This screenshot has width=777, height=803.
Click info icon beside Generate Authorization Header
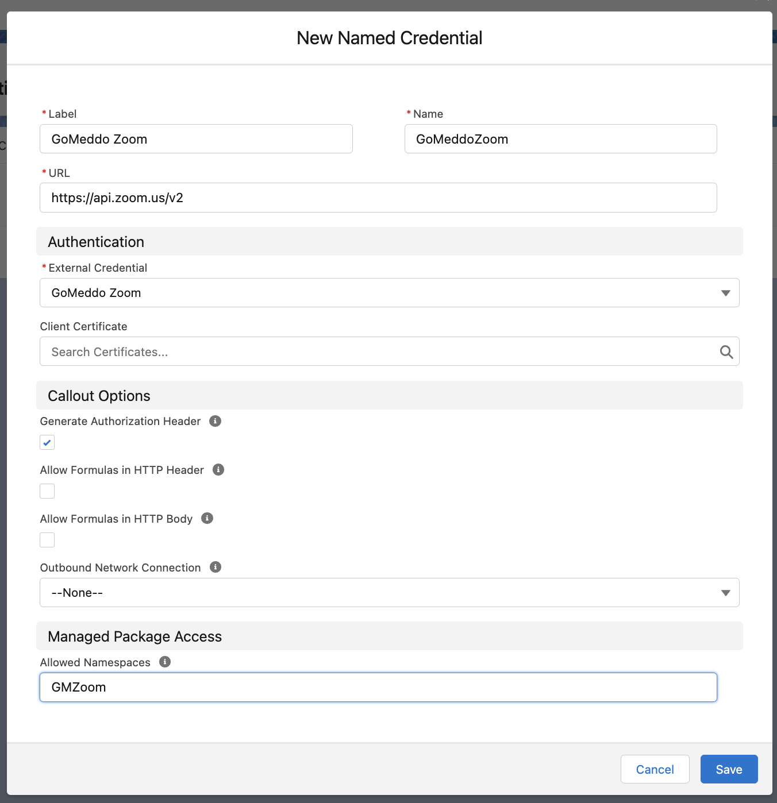215,421
